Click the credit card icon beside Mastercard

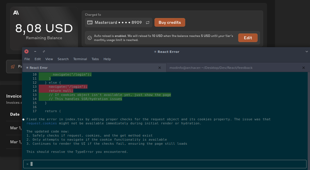[x=90, y=22]
